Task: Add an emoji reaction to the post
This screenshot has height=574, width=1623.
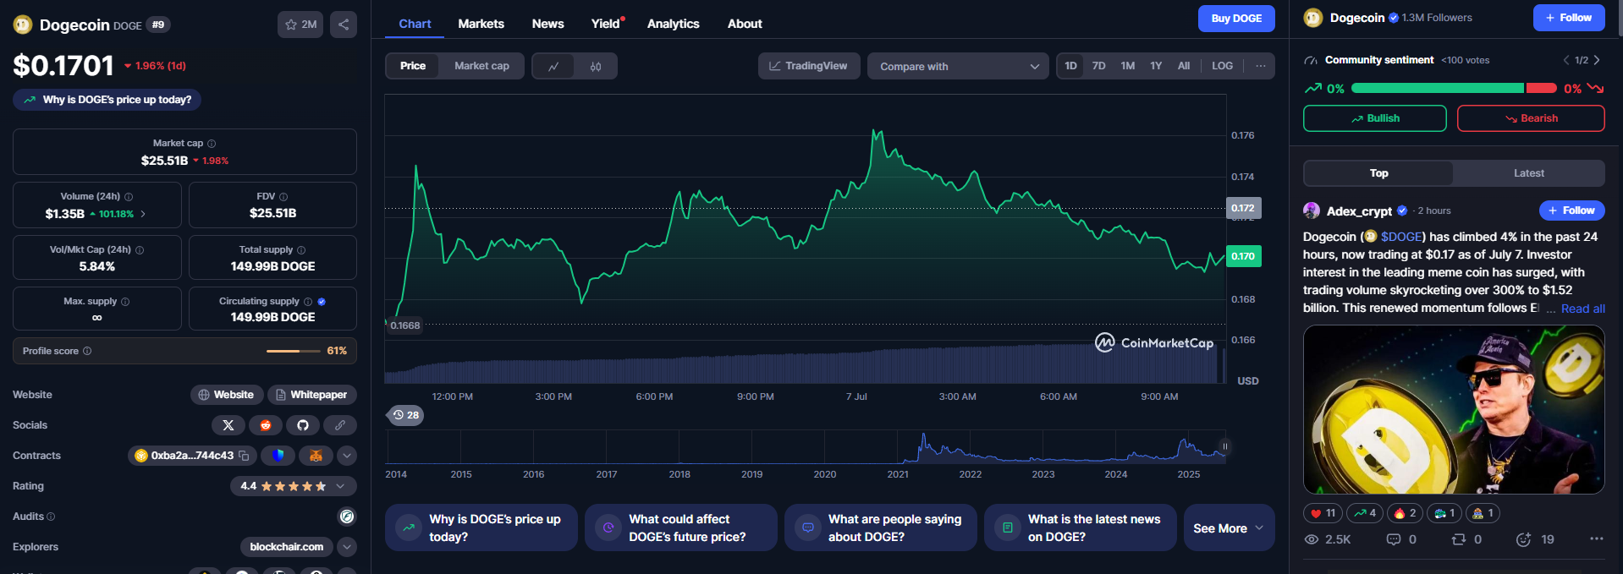Action: (1534, 539)
